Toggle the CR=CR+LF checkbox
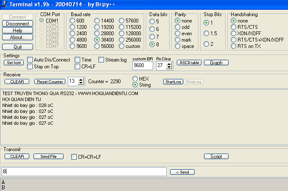The image size is (288, 191). click(x=74, y=157)
